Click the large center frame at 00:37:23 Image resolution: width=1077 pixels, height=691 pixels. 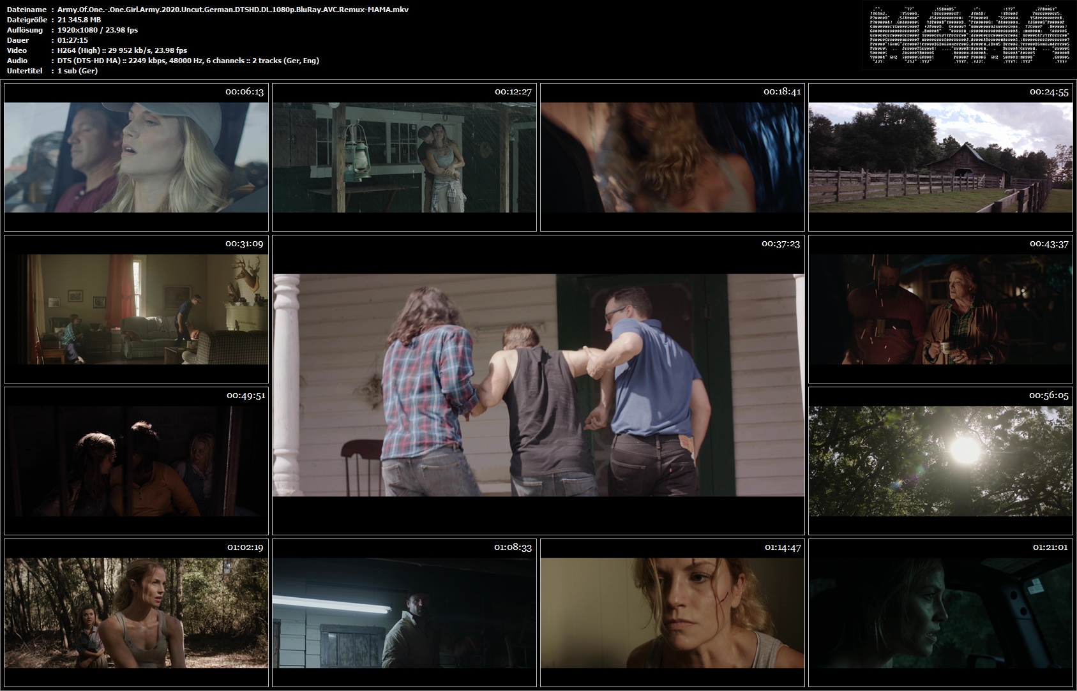538,385
